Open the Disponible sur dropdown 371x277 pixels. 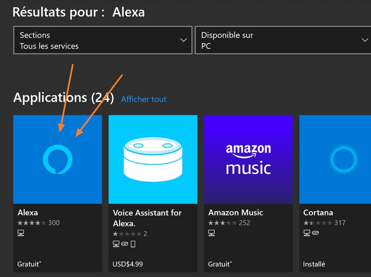pos(283,41)
